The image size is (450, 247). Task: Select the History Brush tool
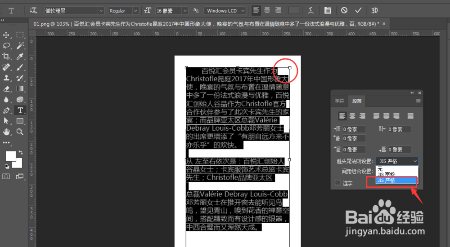[x=20, y=78]
